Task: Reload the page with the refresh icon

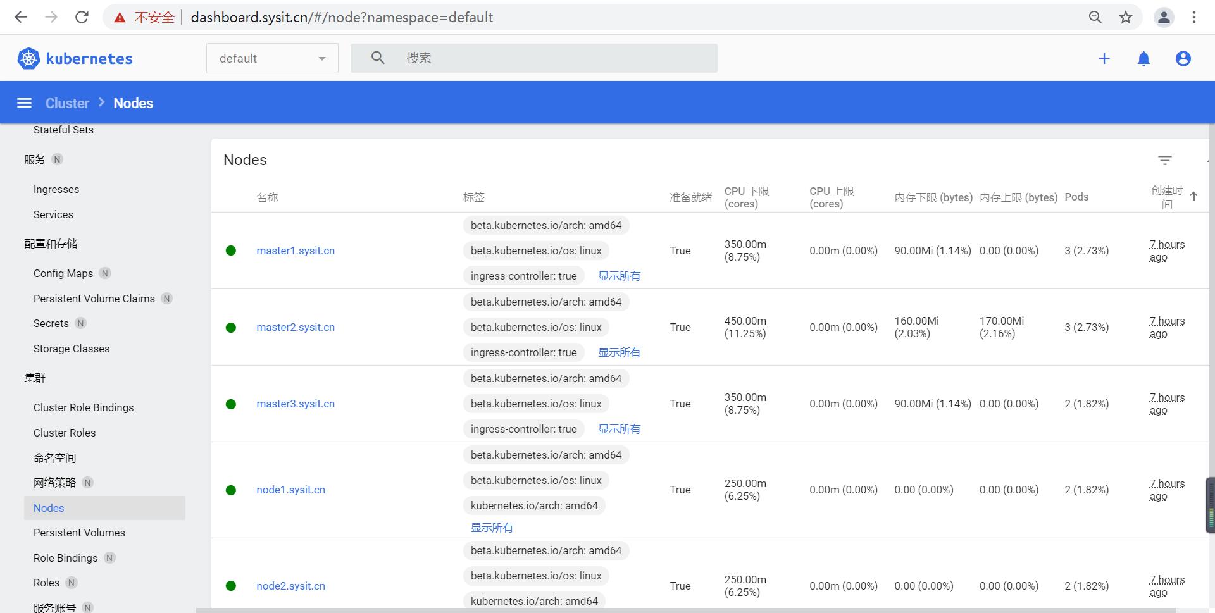Action: pos(82,17)
